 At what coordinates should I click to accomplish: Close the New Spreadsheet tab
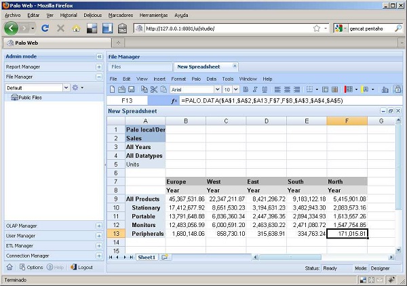[235, 66]
